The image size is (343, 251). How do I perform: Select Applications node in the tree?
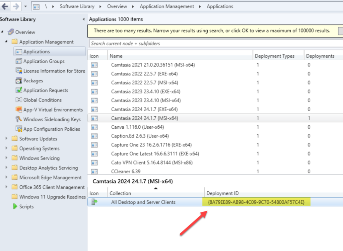click(50, 52)
